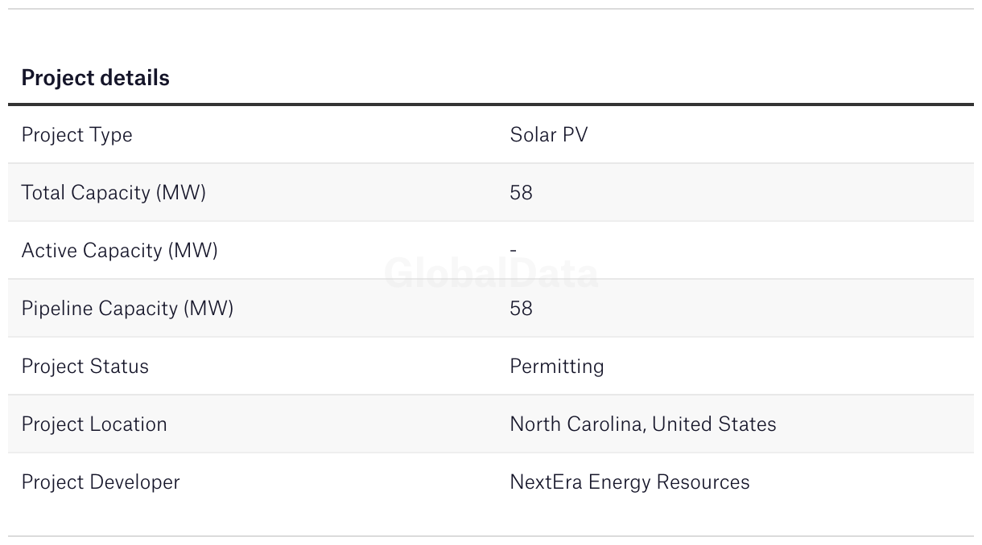The width and height of the screenshot is (982, 545).
Task: Select the "Project Type" row label
Action: tap(76, 135)
